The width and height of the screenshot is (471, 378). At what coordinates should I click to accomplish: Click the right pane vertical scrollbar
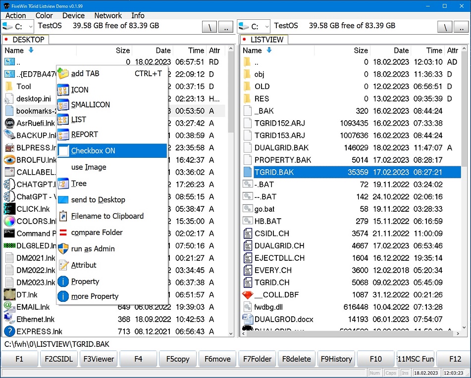pyautogui.click(x=464, y=148)
